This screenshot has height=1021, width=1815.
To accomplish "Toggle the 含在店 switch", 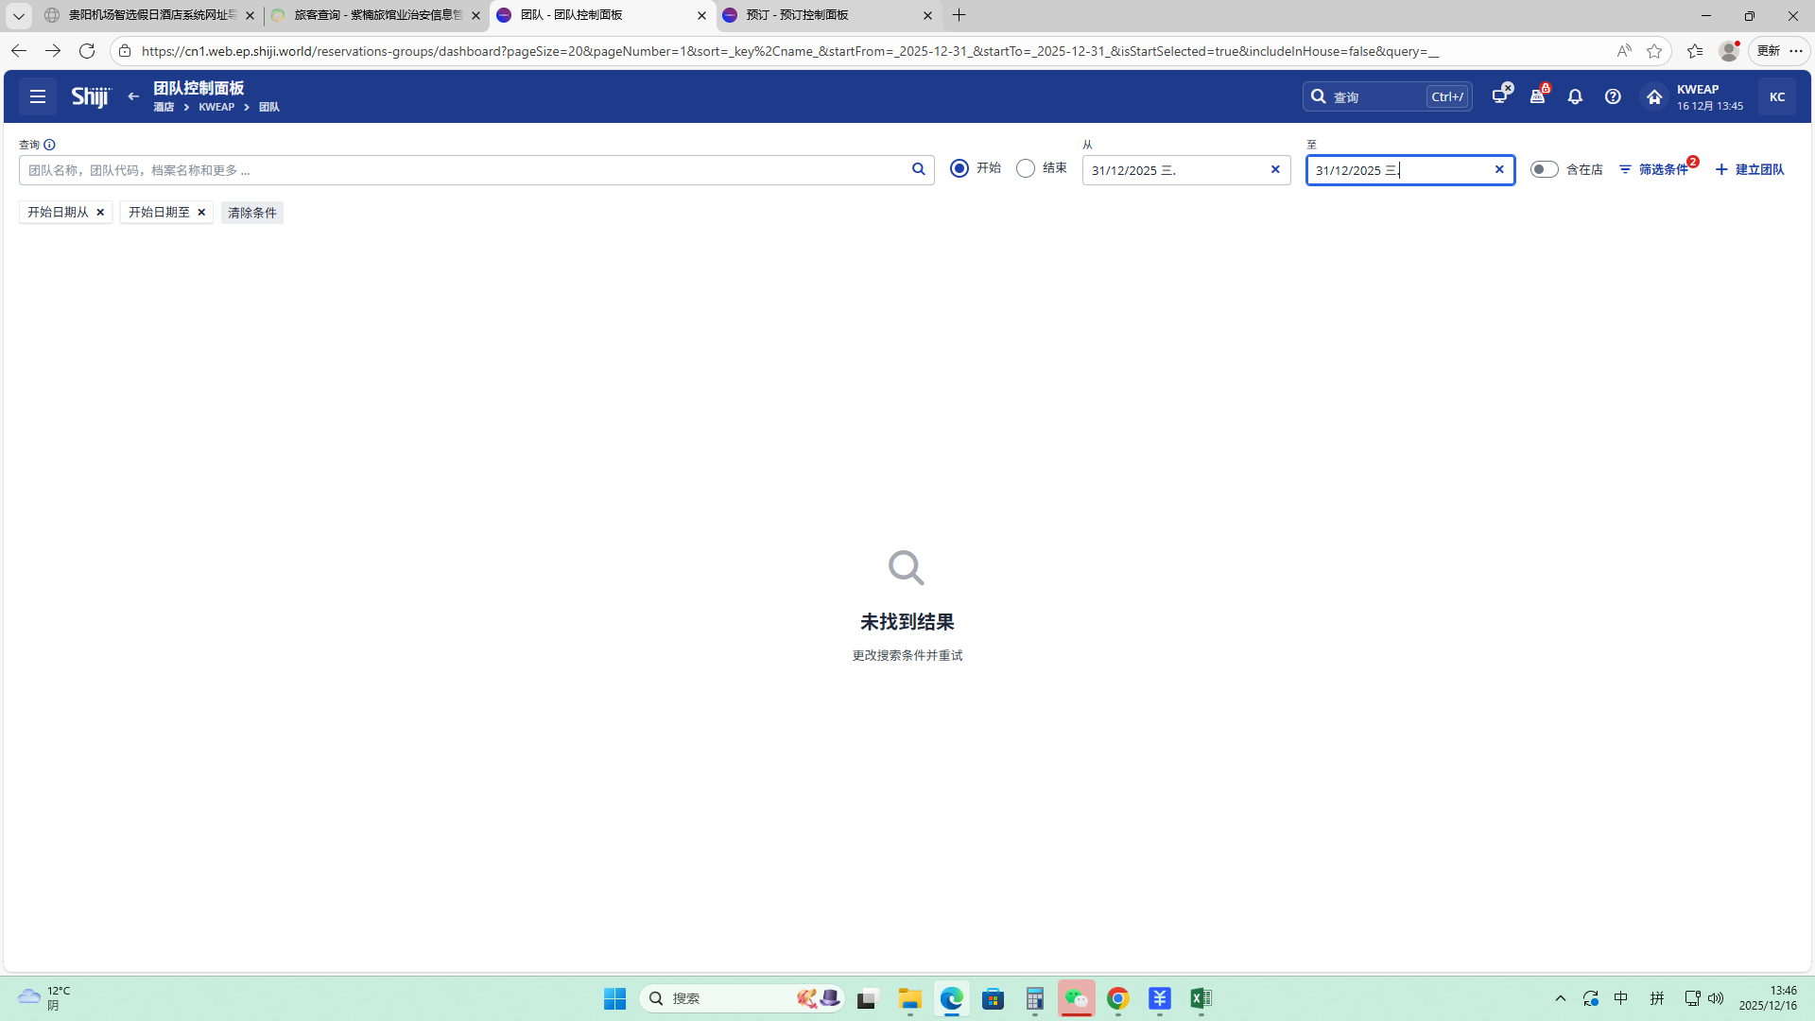I will point(1544,169).
